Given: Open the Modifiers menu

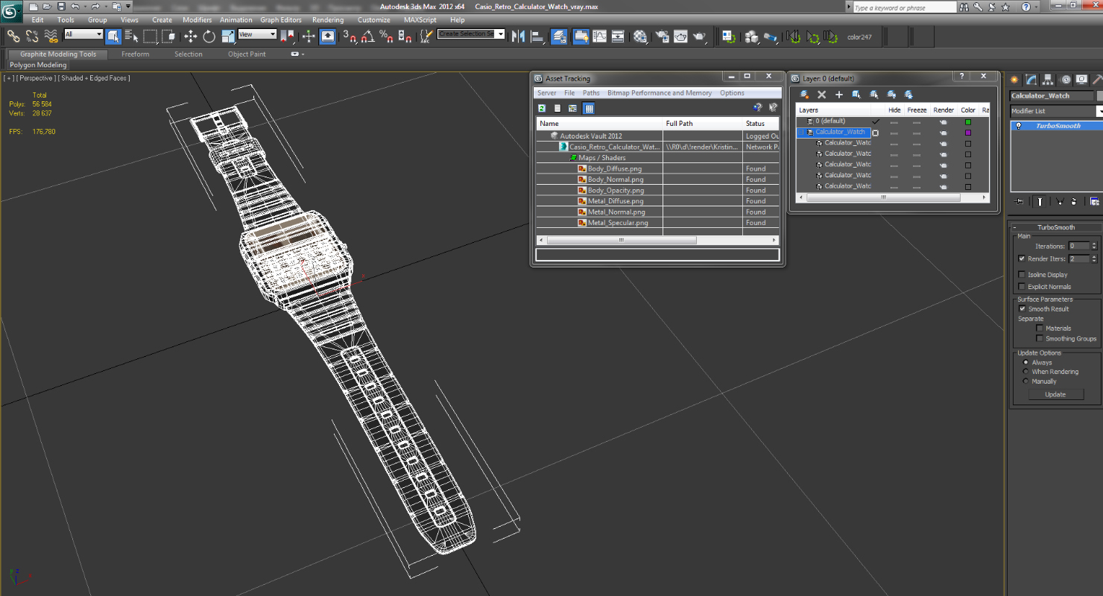Looking at the screenshot, I should click(x=197, y=20).
